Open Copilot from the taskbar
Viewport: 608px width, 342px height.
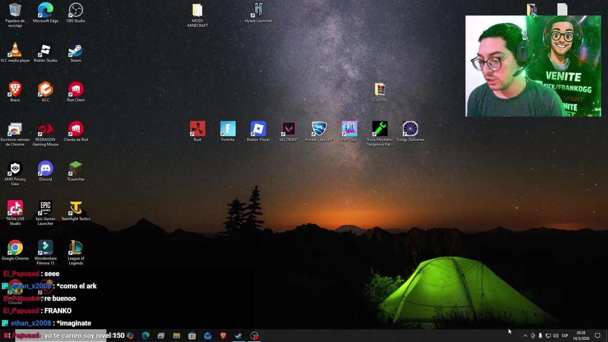pyautogui.click(x=130, y=336)
